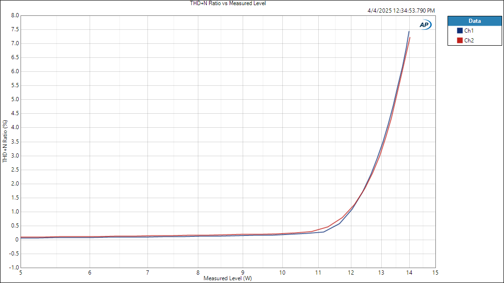Click the 4.0 tick on the Y-axis
This screenshot has width=504, height=283.
pyautogui.click(x=14, y=127)
